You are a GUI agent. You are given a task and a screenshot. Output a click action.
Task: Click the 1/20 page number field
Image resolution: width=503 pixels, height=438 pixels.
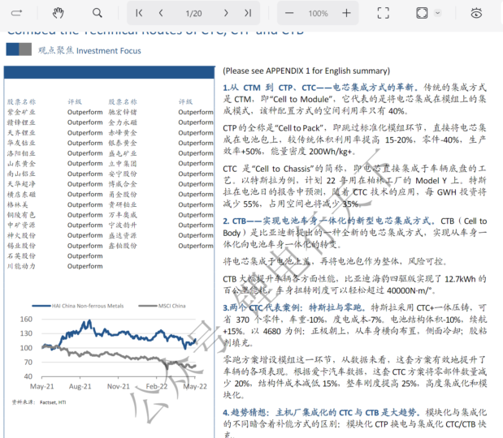(193, 13)
